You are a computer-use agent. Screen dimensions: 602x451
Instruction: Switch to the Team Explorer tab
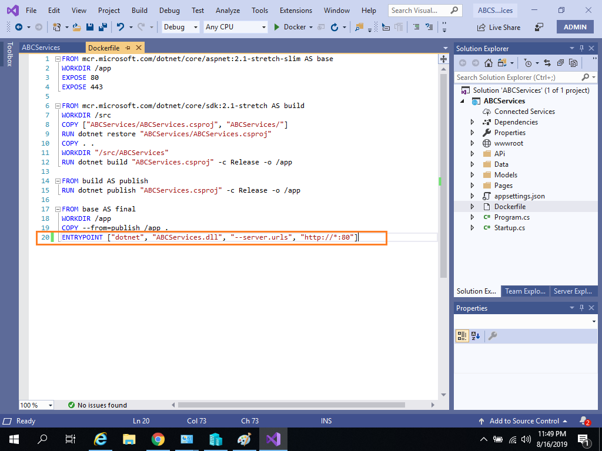(x=525, y=291)
